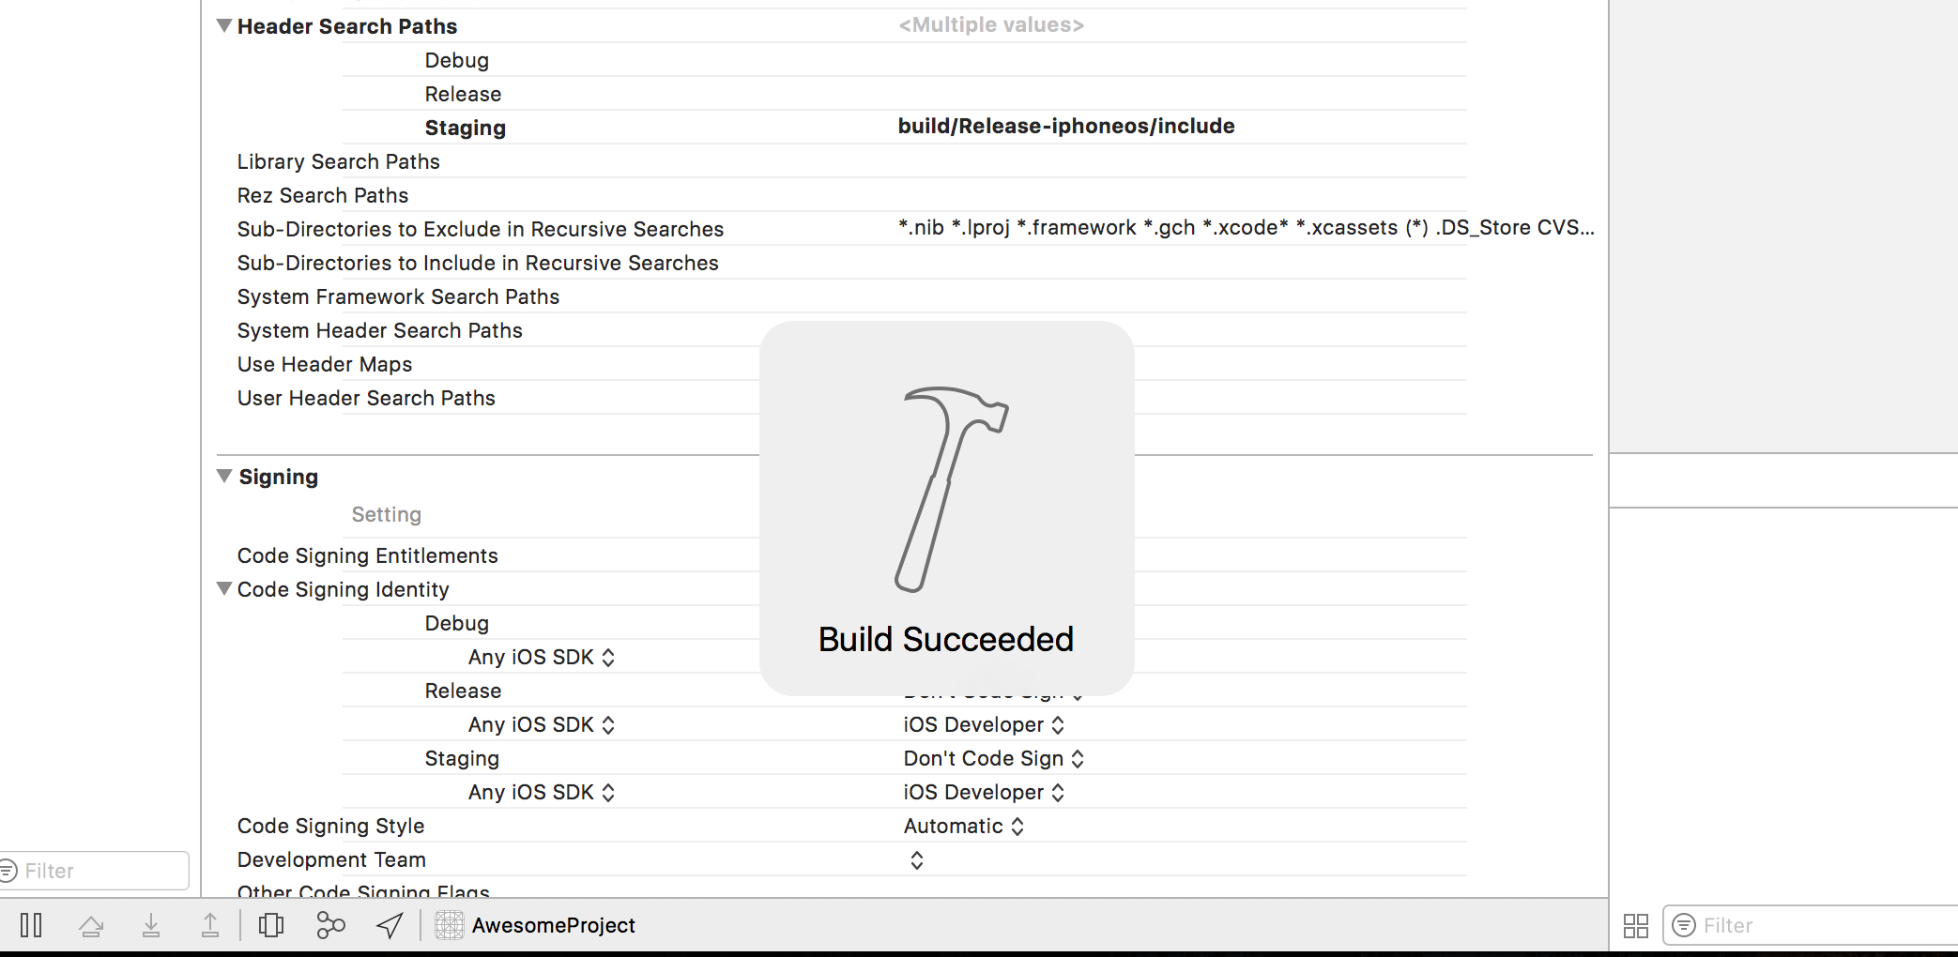The width and height of the screenshot is (1958, 957).
Task: Open the Debug View Hierarchy tool
Action: tap(271, 925)
